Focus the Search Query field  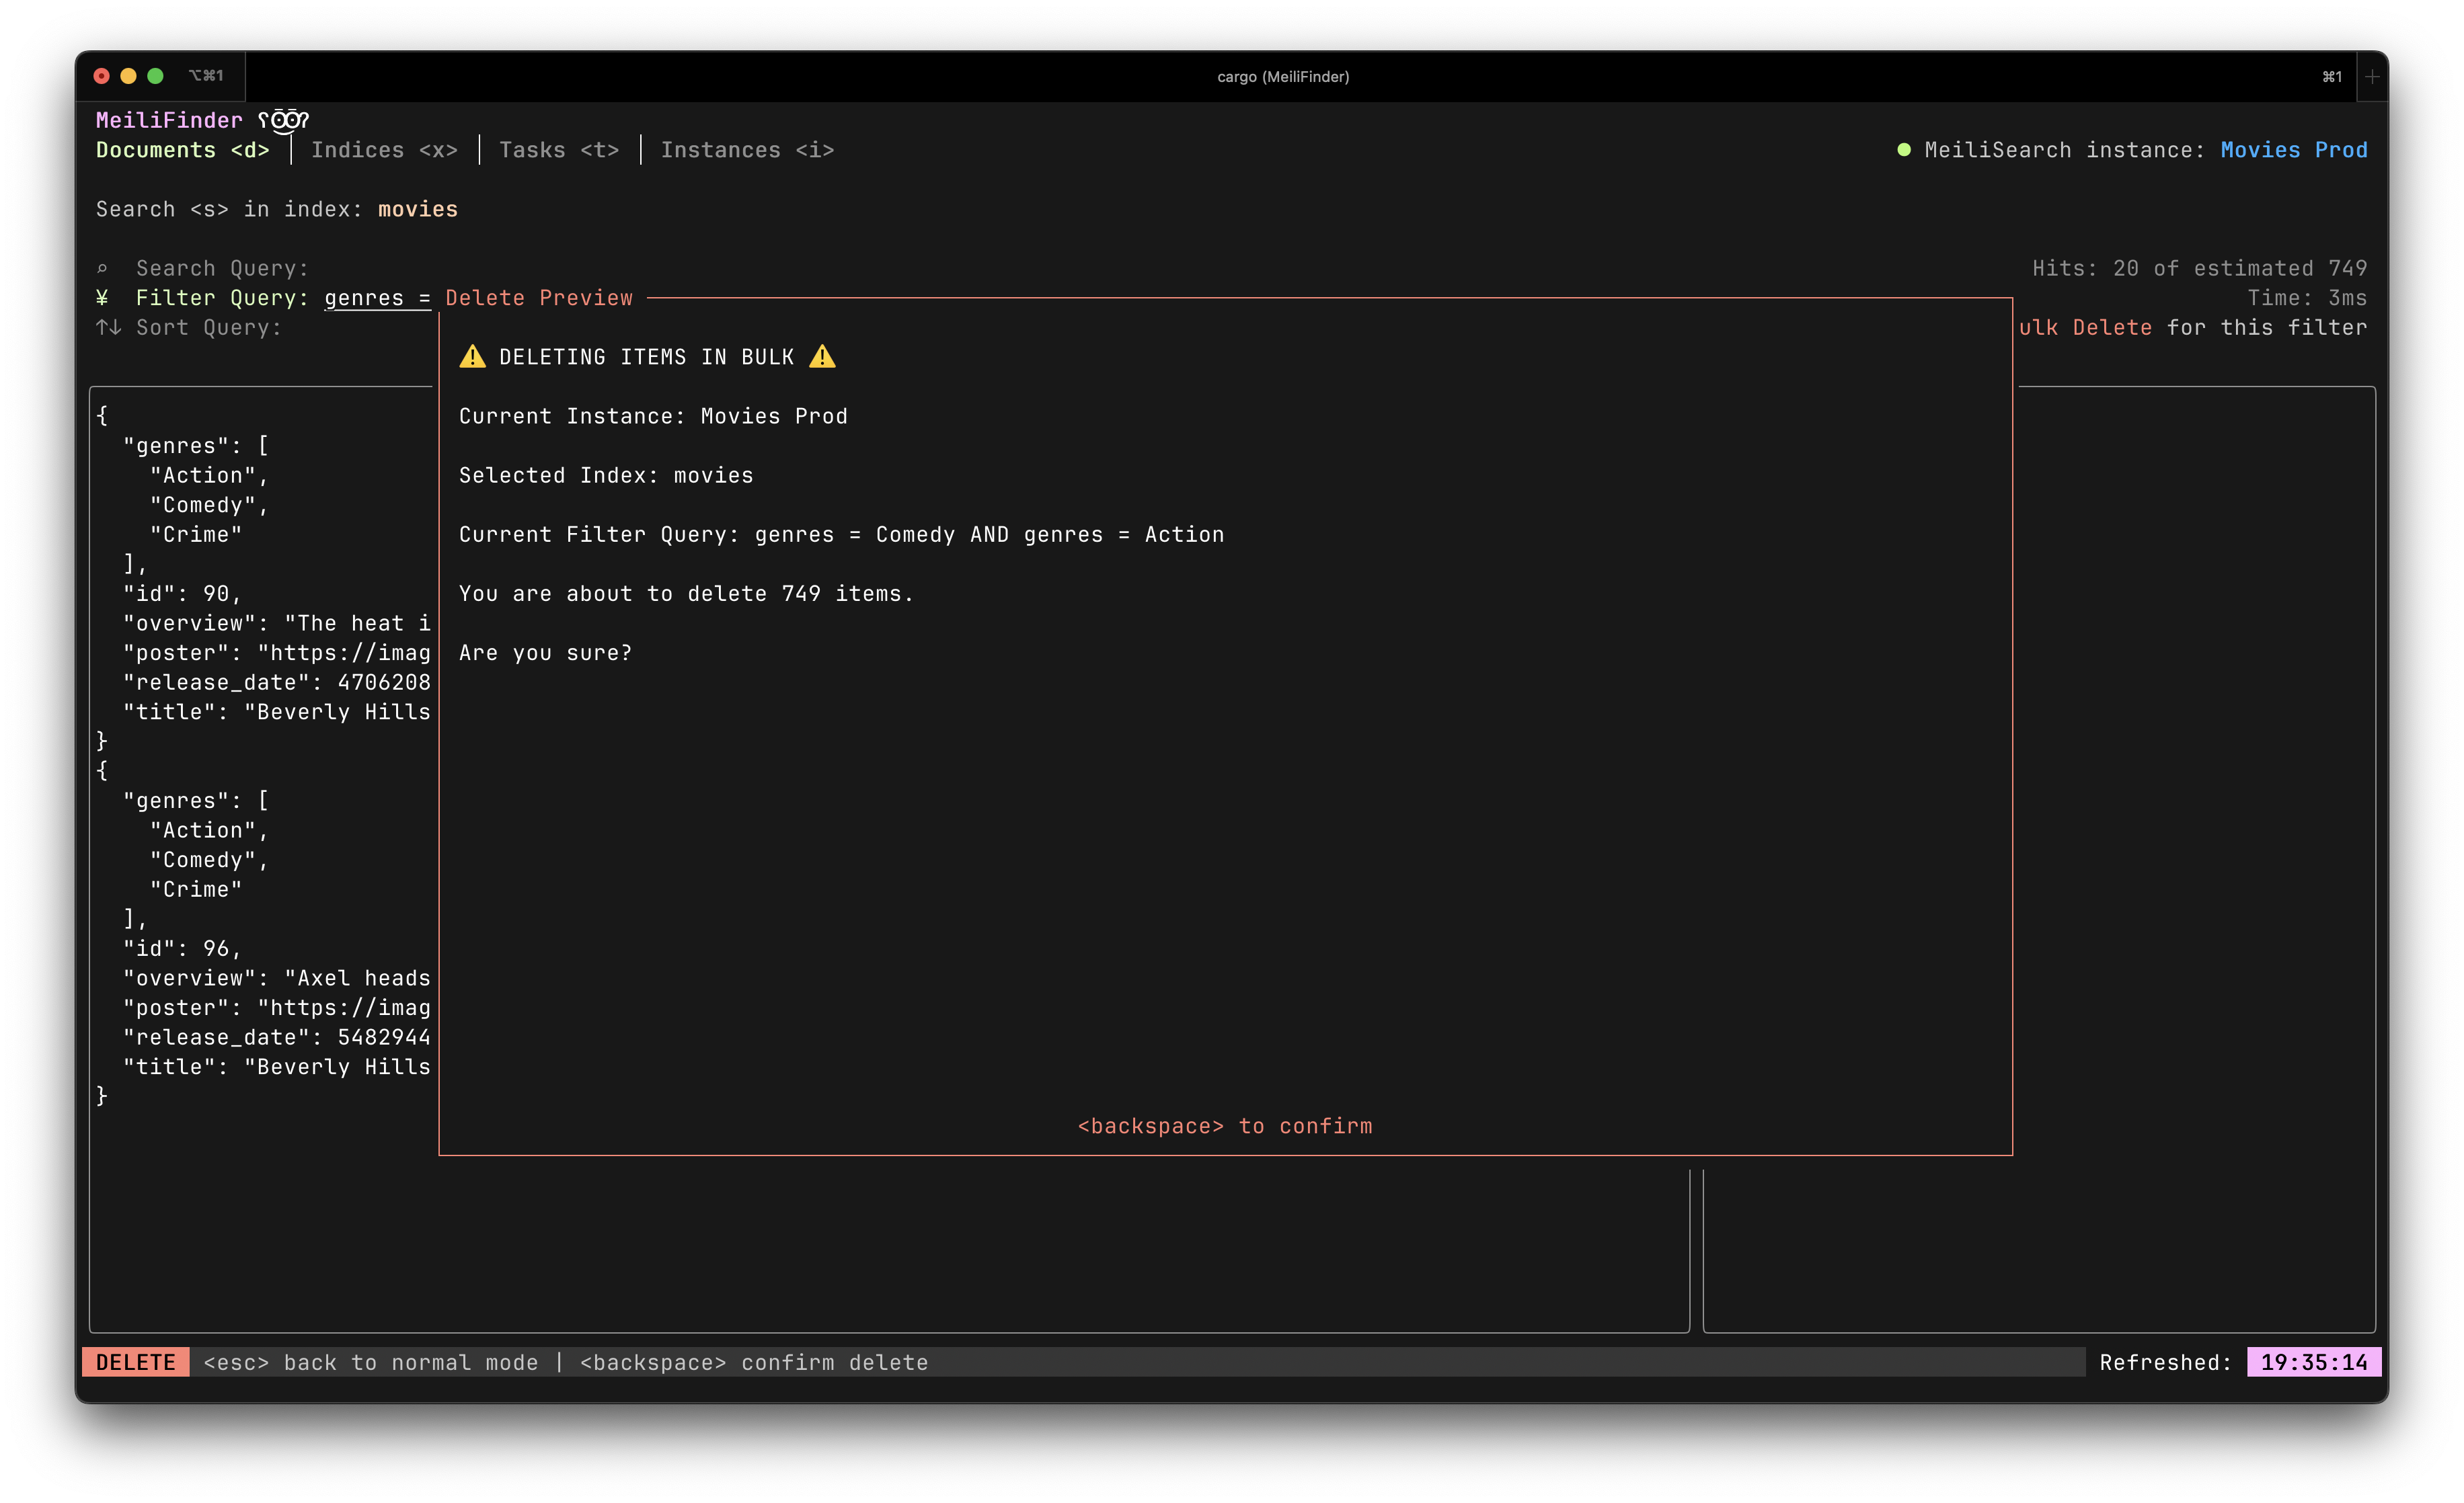[x=222, y=269]
